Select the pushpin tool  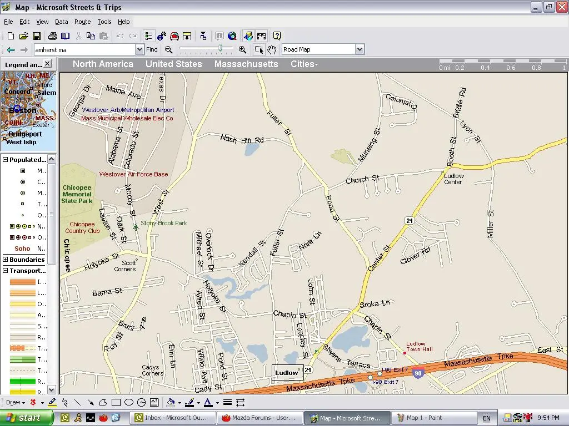32,402
